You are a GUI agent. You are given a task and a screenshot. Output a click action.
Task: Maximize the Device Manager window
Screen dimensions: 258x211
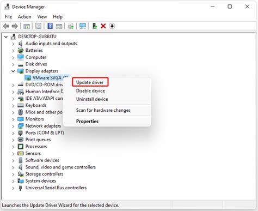tap(230, 7)
